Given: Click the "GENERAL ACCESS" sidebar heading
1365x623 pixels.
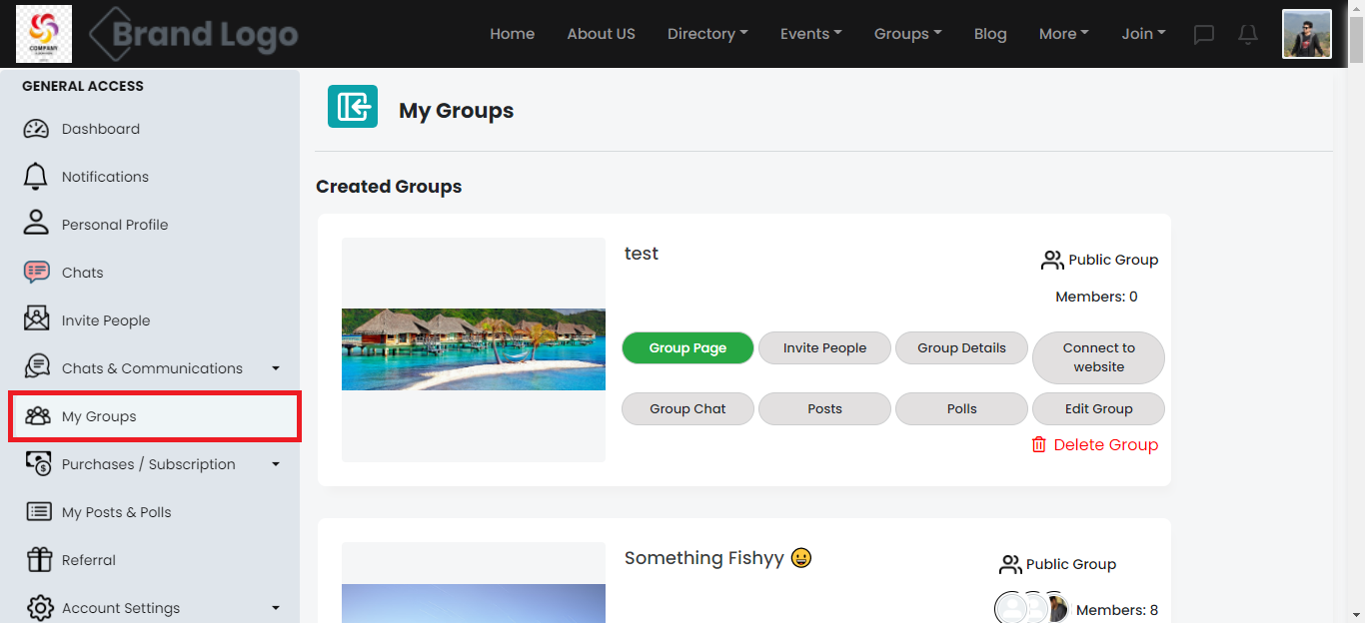Looking at the screenshot, I should pos(83,86).
